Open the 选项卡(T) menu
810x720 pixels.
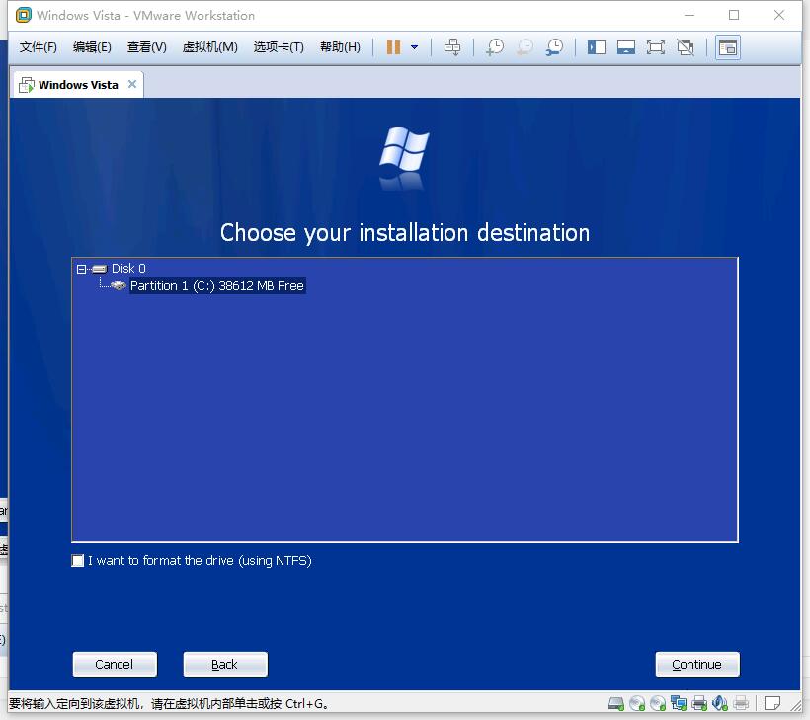coord(279,47)
